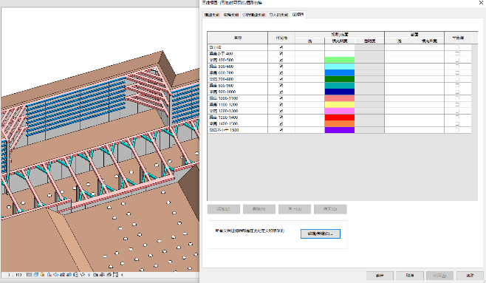Image resolution: width=486 pixels, height=283 pixels.
Task: Click the Crop View icon
Action: pos(63,275)
